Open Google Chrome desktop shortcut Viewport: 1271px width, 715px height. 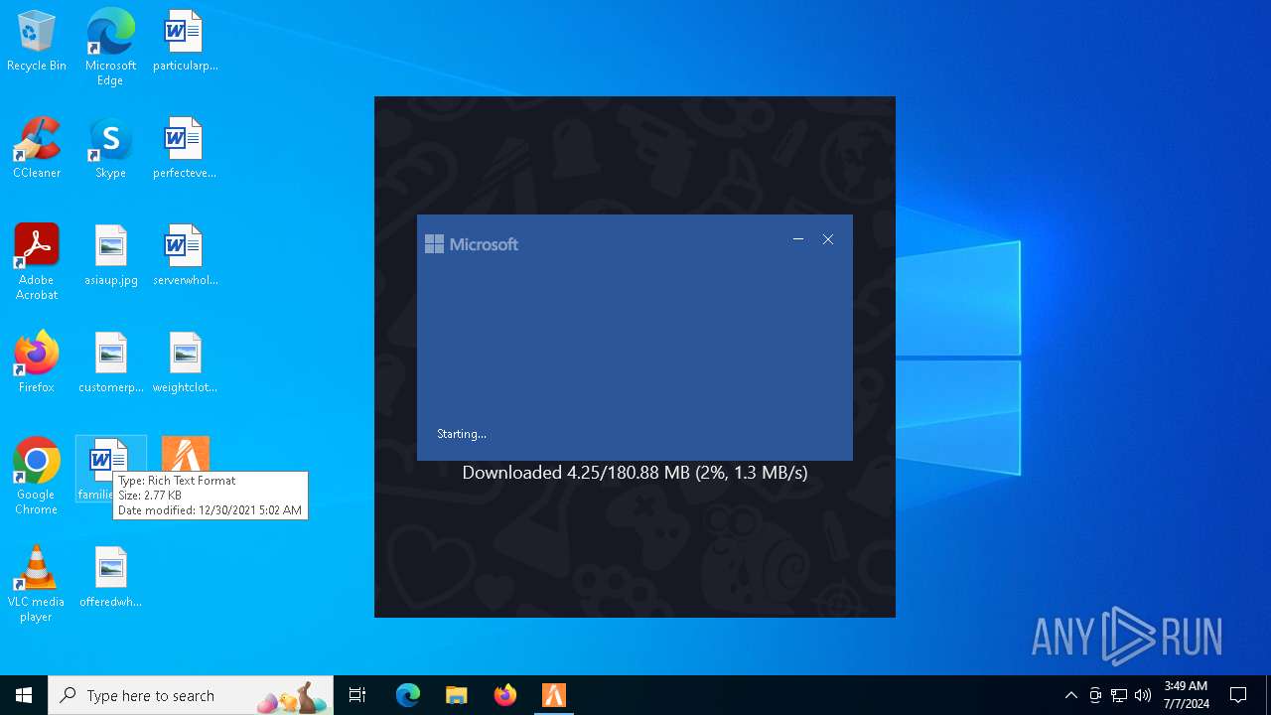[x=37, y=477]
